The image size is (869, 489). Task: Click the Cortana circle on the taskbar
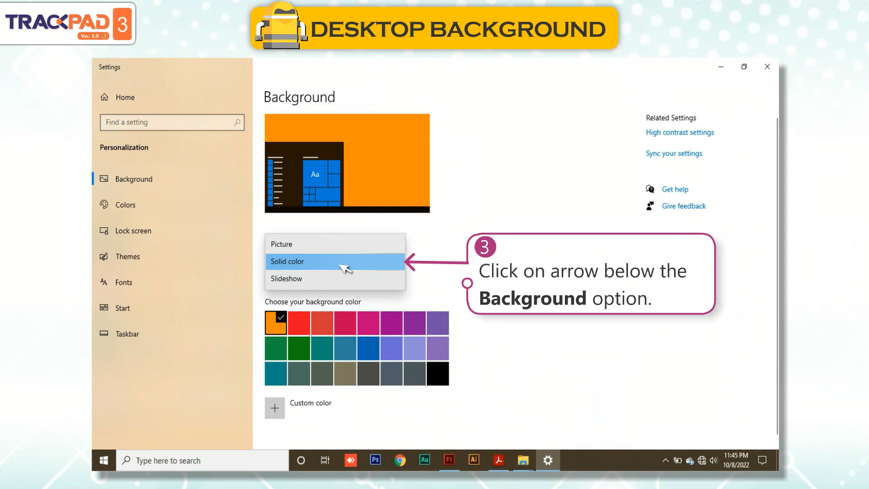point(301,461)
